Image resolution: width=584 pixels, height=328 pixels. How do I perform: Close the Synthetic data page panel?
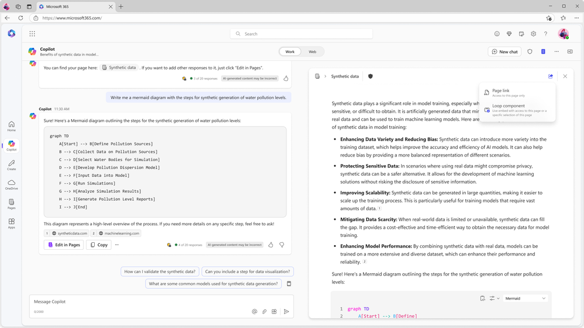tap(565, 76)
